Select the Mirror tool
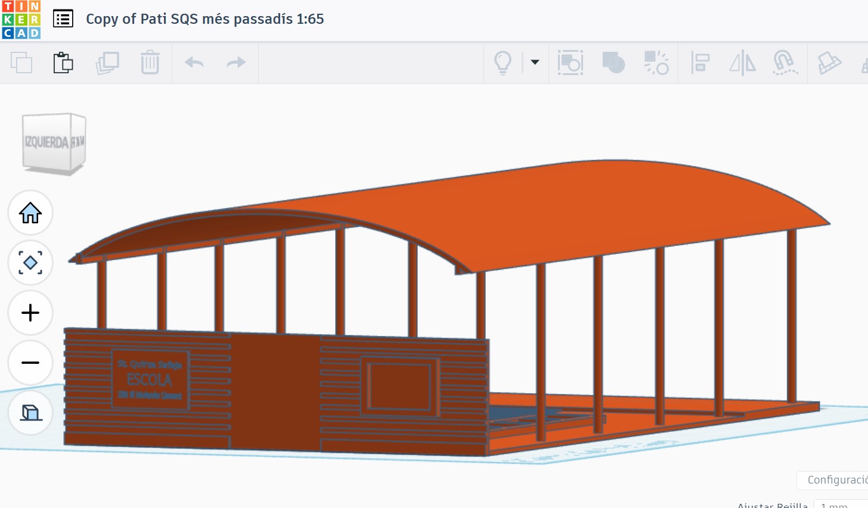The image size is (868, 508). coord(742,63)
